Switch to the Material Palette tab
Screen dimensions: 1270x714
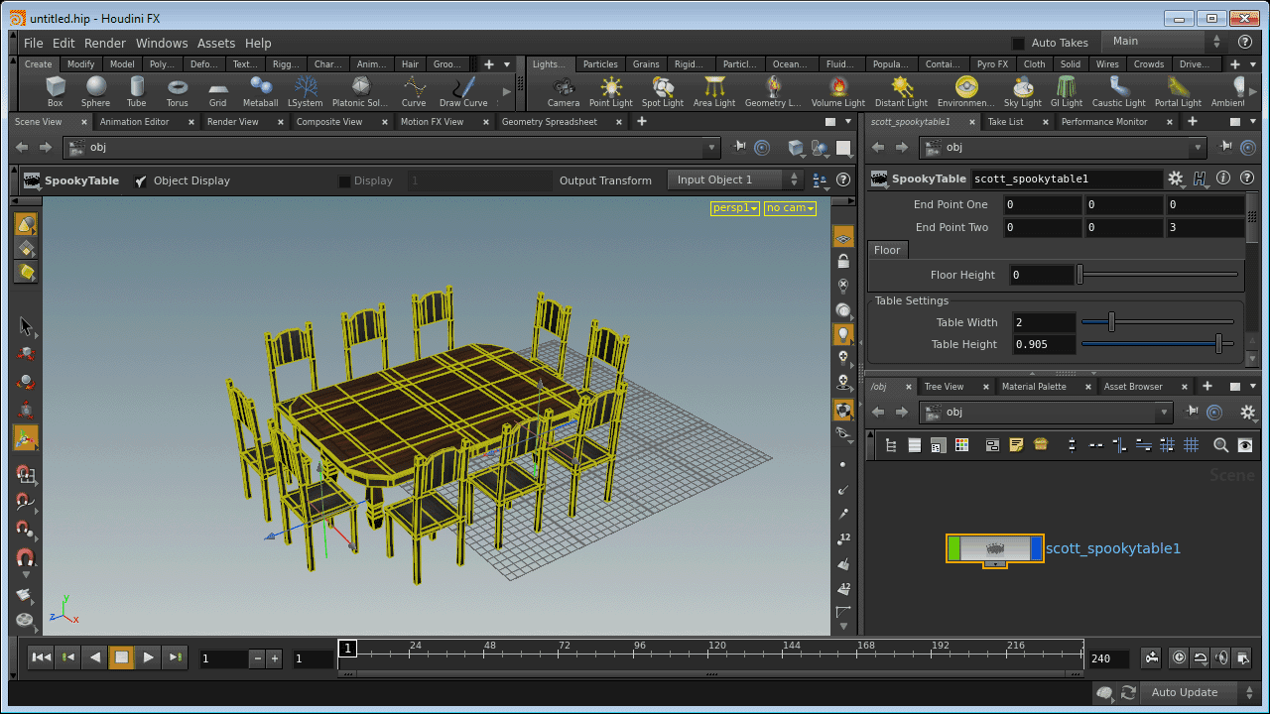[1034, 387]
